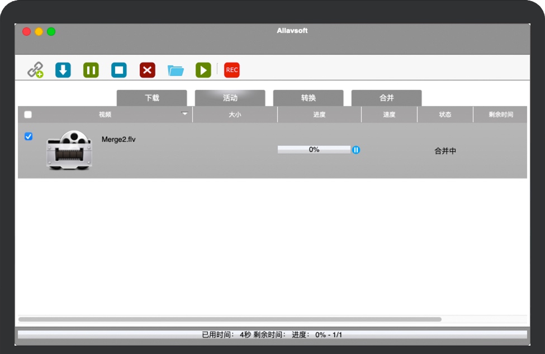Start recording with the REC button
The image size is (545, 354).
(232, 70)
